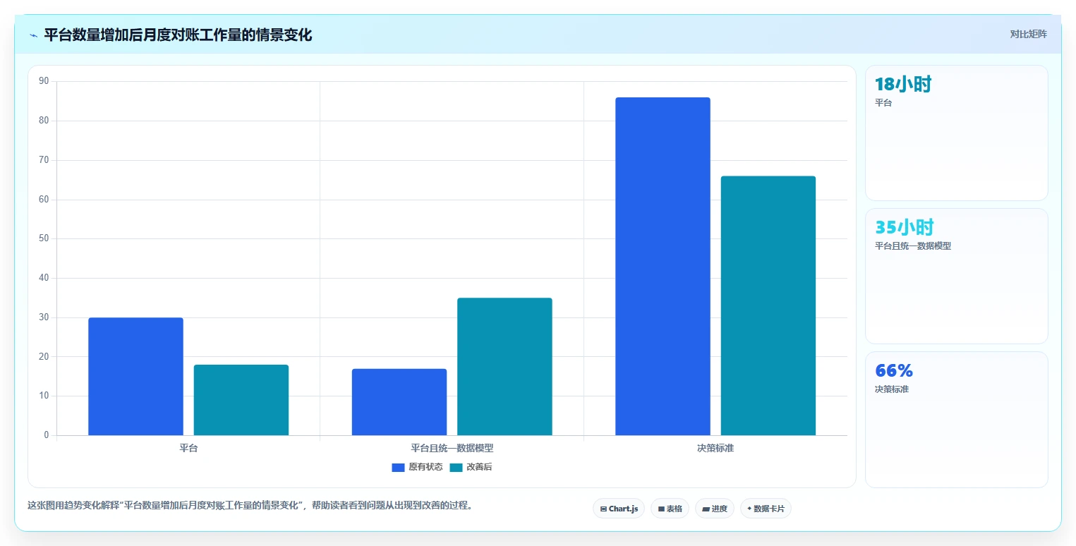The height and width of the screenshot is (546, 1076).
Task: Open the 35小时 data card
Action: pyautogui.click(x=956, y=276)
